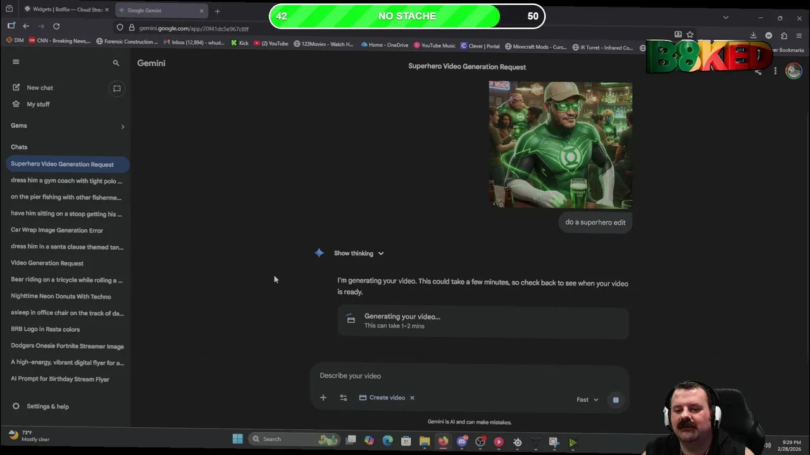Click the Generating your video card
This screenshot has width=810, height=455.
(483, 321)
